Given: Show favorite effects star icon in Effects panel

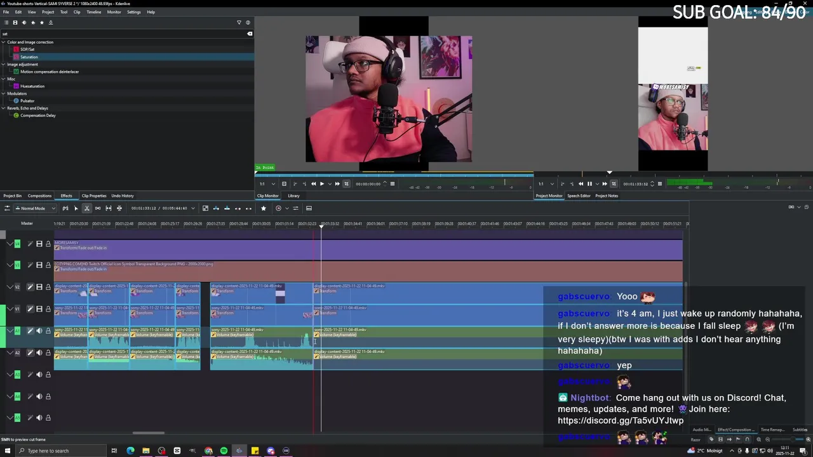Looking at the screenshot, I should [42, 22].
